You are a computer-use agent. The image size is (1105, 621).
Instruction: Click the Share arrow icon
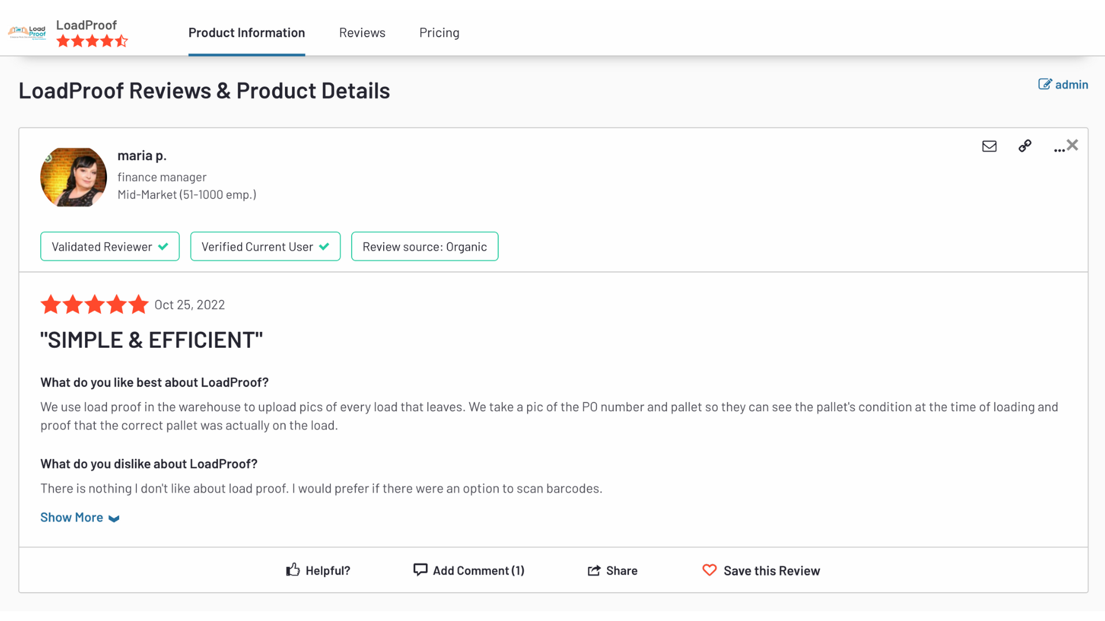pyautogui.click(x=594, y=570)
